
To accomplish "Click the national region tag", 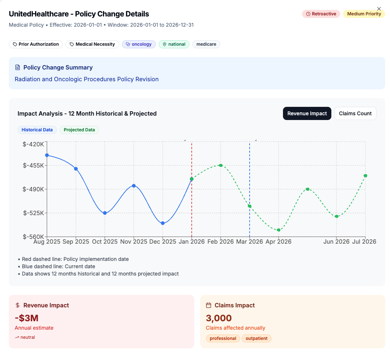I will (174, 44).
